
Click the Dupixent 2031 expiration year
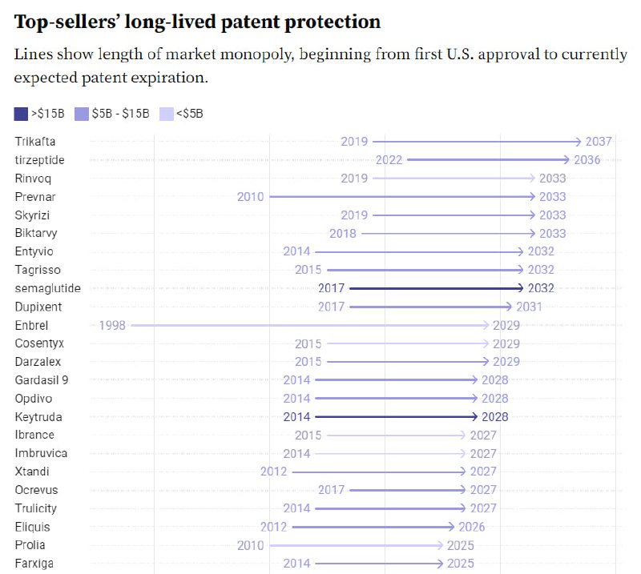pyautogui.click(x=529, y=307)
